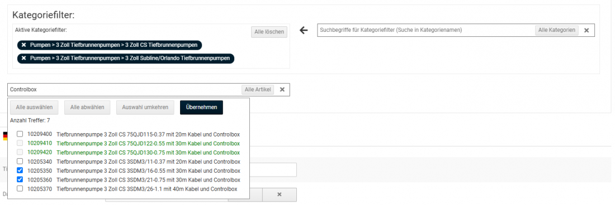615x205 pixels.
Task: Uncheck article 10205350 checkbox
Action: [x=20, y=170]
